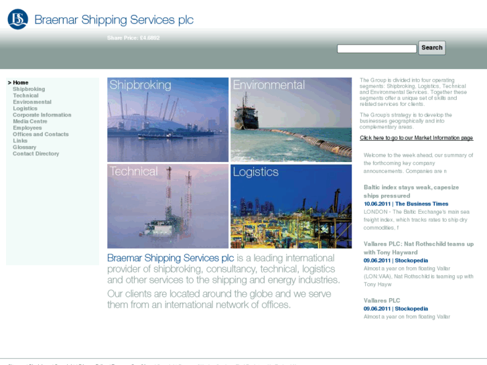
Task: Open the Technical sidebar menu item
Action: [25, 96]
